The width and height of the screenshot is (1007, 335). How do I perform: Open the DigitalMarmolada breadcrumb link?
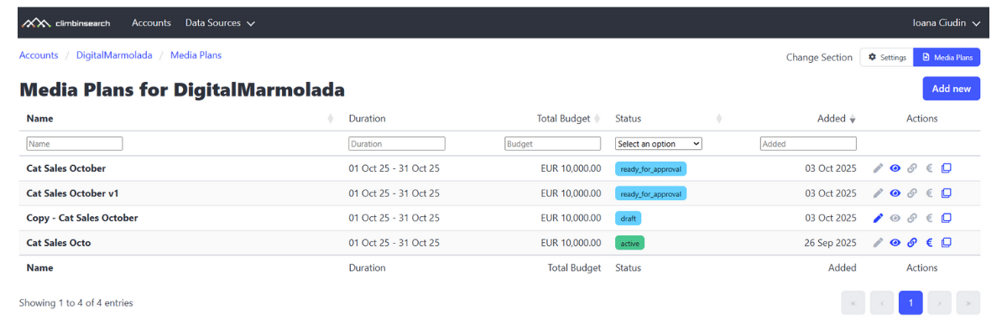coord(114,55)
